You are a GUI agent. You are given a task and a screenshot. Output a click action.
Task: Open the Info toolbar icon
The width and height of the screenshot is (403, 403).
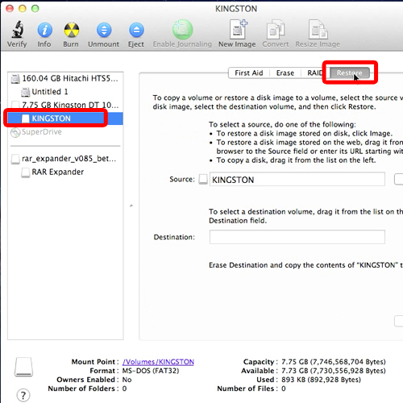[x=44, y=30]
